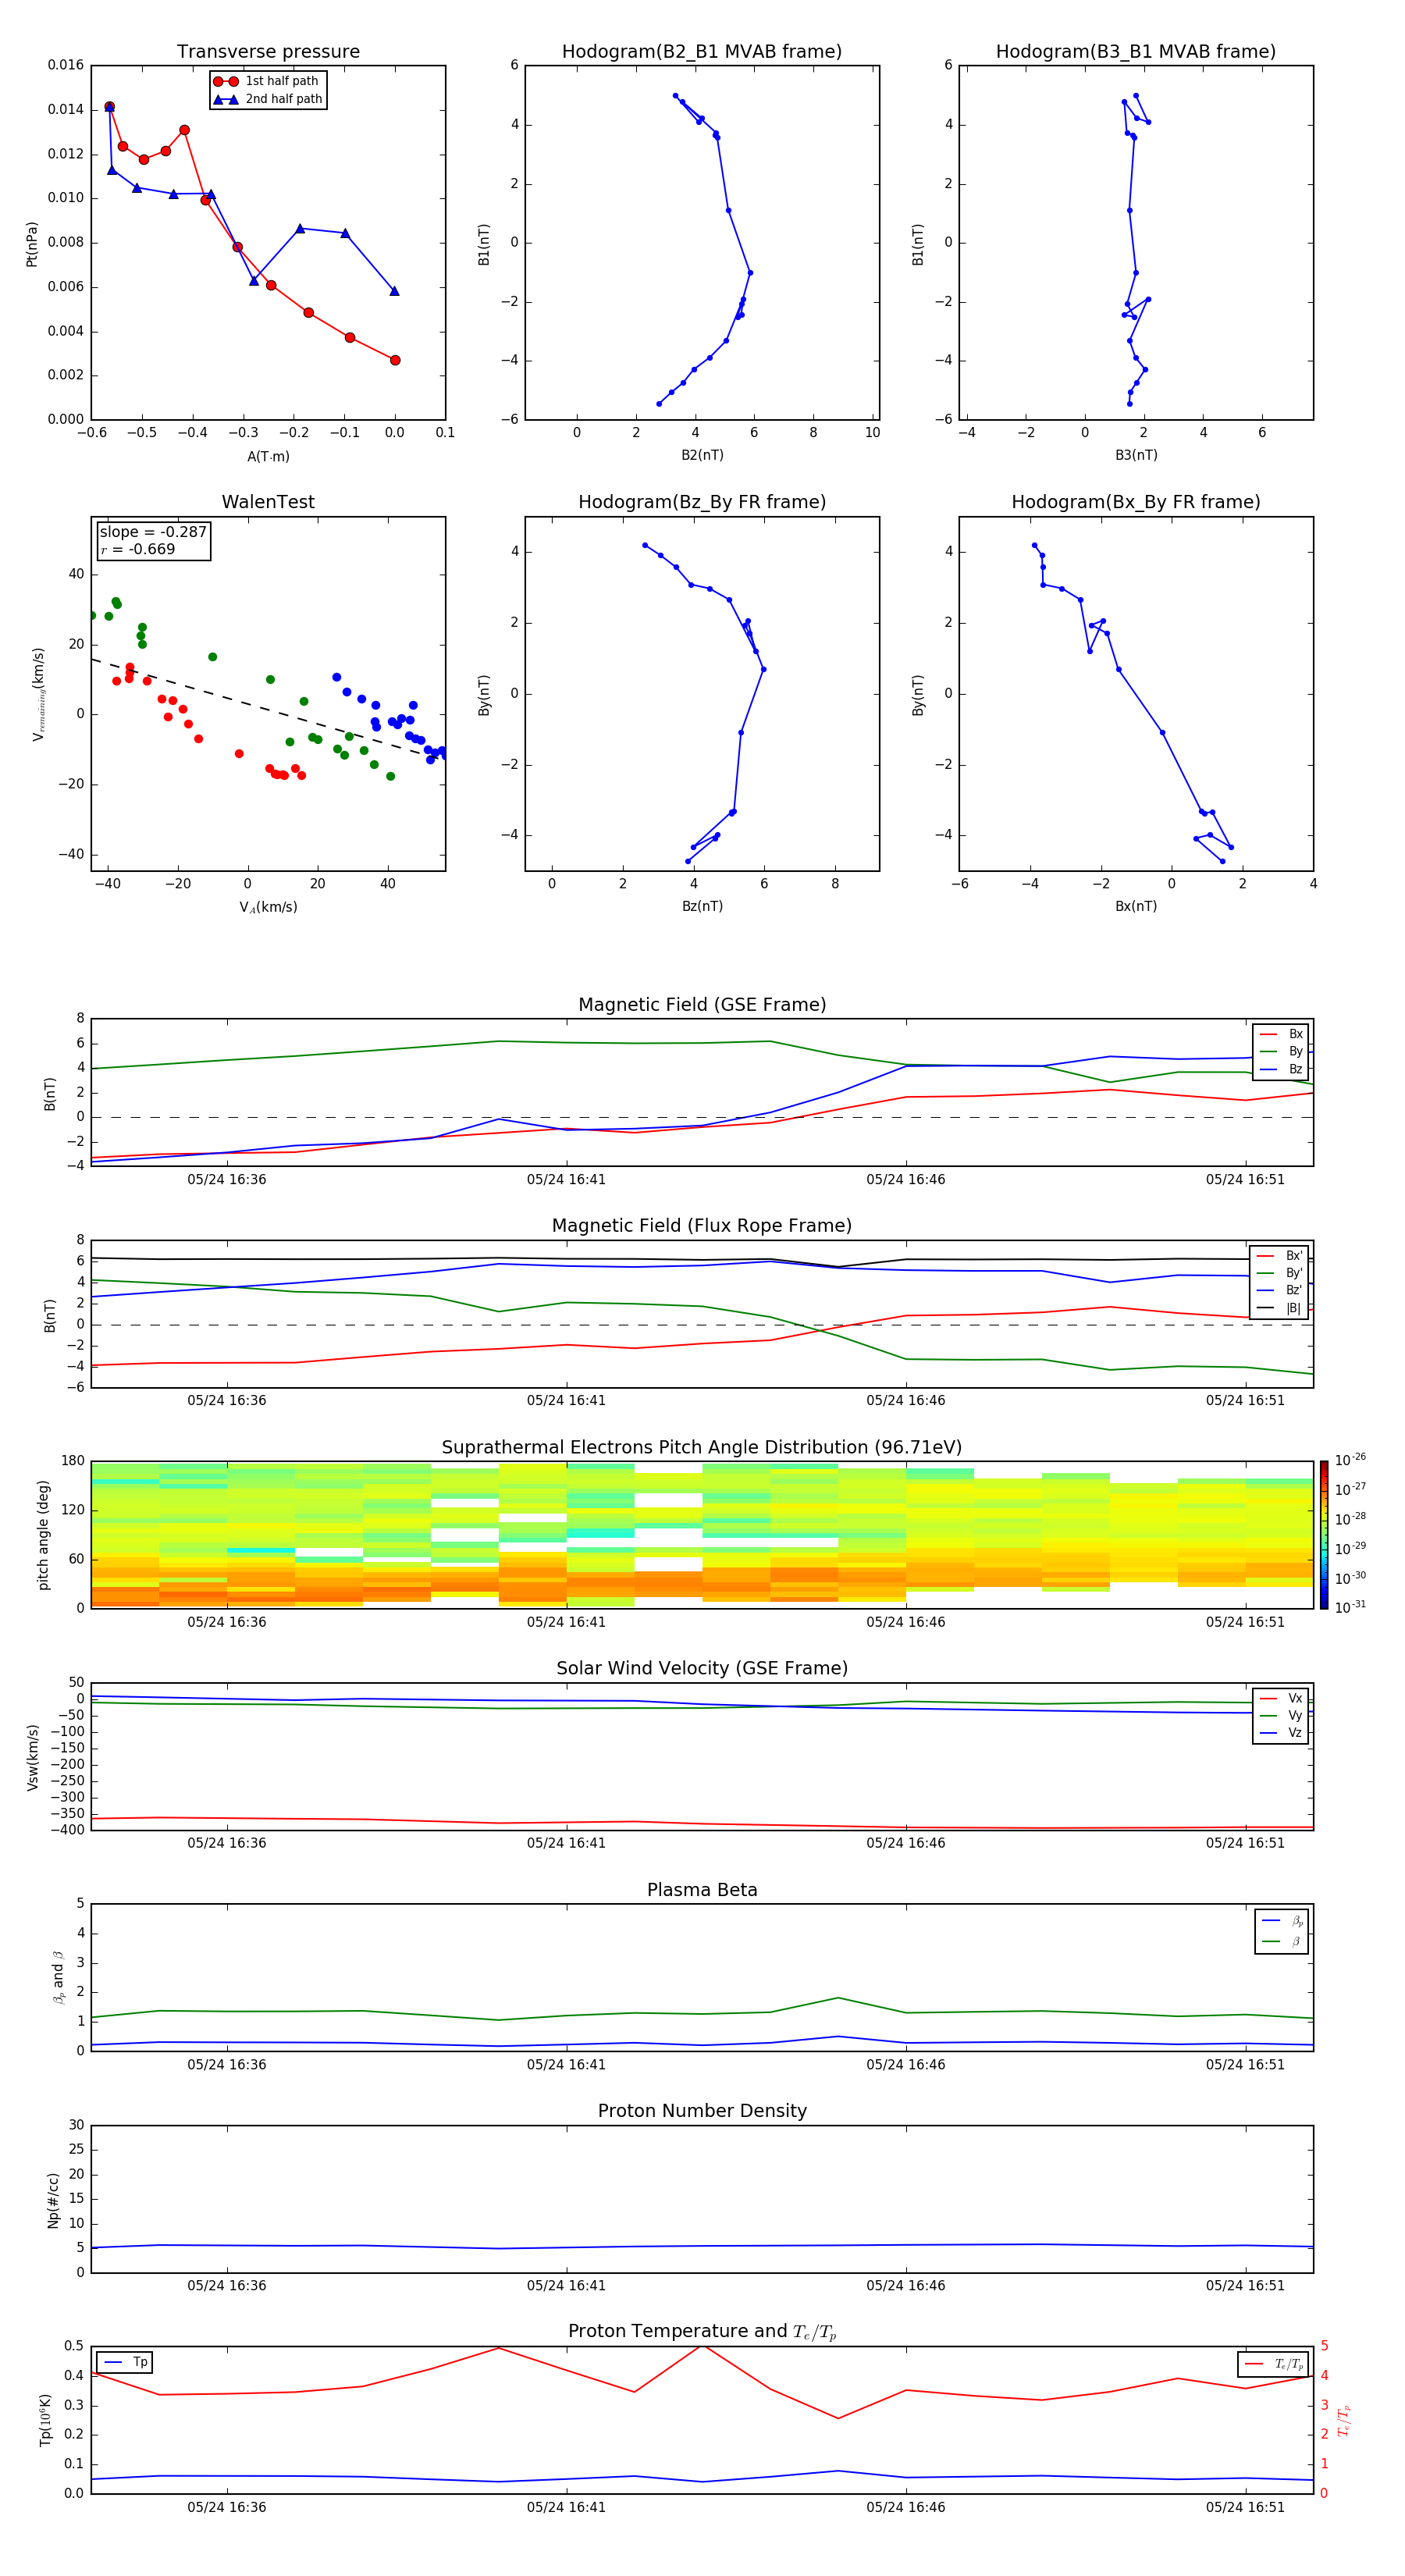Click the red Vx line in velocity plot
Viewport: 1405px width, 2576px height.
pos(702,1824)
